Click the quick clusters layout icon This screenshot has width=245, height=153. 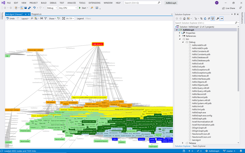click(x=42, y=18)
